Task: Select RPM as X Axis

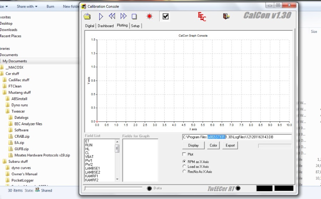Action: [184, 161]
